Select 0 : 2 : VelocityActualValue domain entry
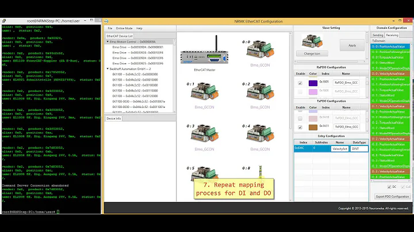 point(390,139)
